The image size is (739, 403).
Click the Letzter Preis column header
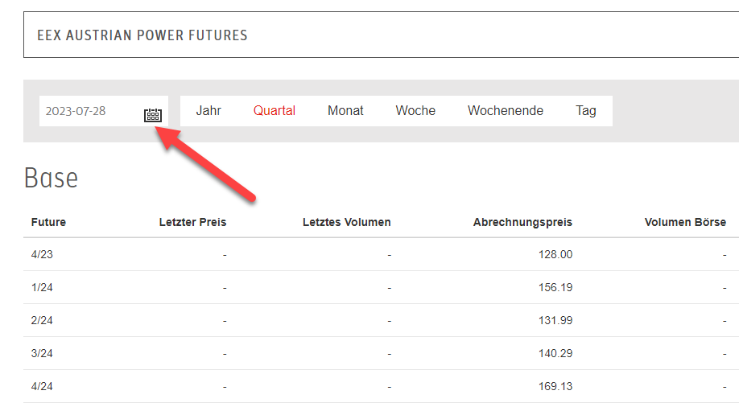(192, 222)
